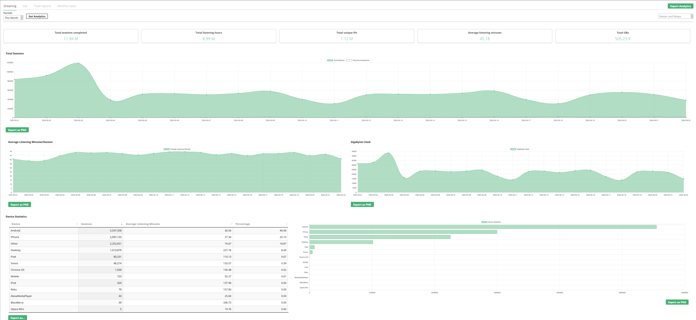Open the Track reports tab
696x320 pixels.
coord(42,6)
